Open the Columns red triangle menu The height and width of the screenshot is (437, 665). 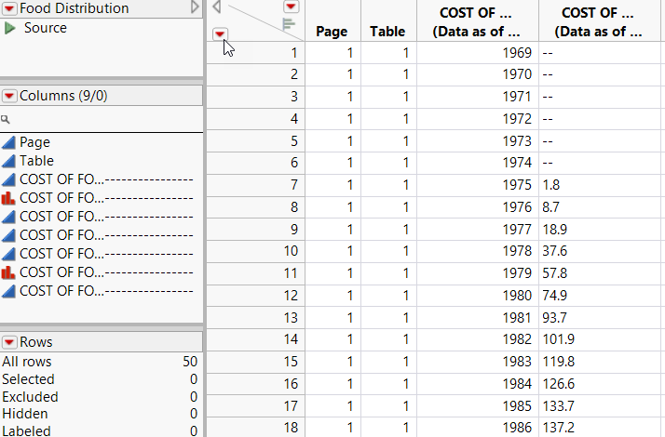(x=8, y=95)
